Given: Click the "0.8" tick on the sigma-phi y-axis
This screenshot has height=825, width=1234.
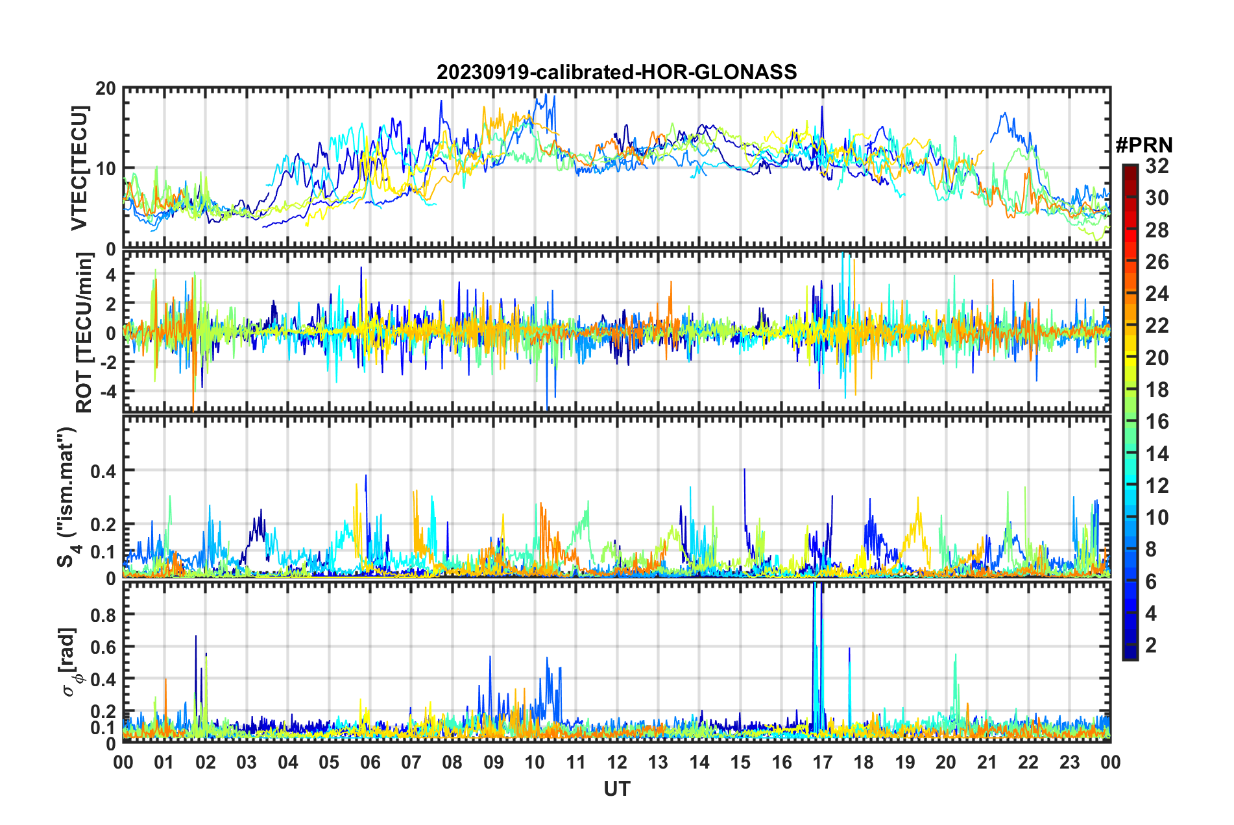Looking at the screenshot, I should pos(103,614).
